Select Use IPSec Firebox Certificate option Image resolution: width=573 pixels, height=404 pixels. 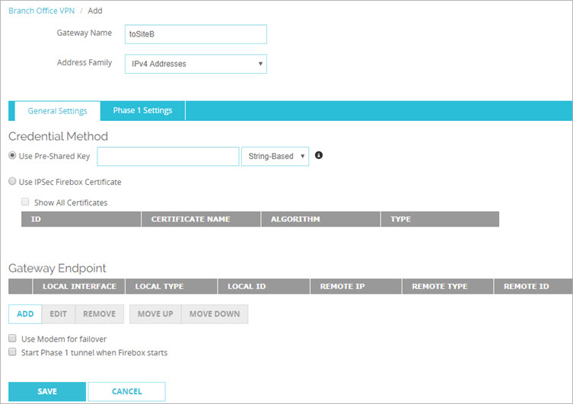click(12, 182)
